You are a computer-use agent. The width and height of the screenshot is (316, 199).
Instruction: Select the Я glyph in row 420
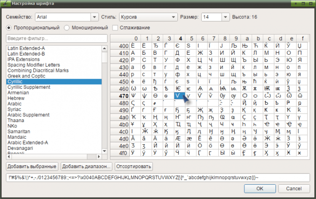coord(300,60)
